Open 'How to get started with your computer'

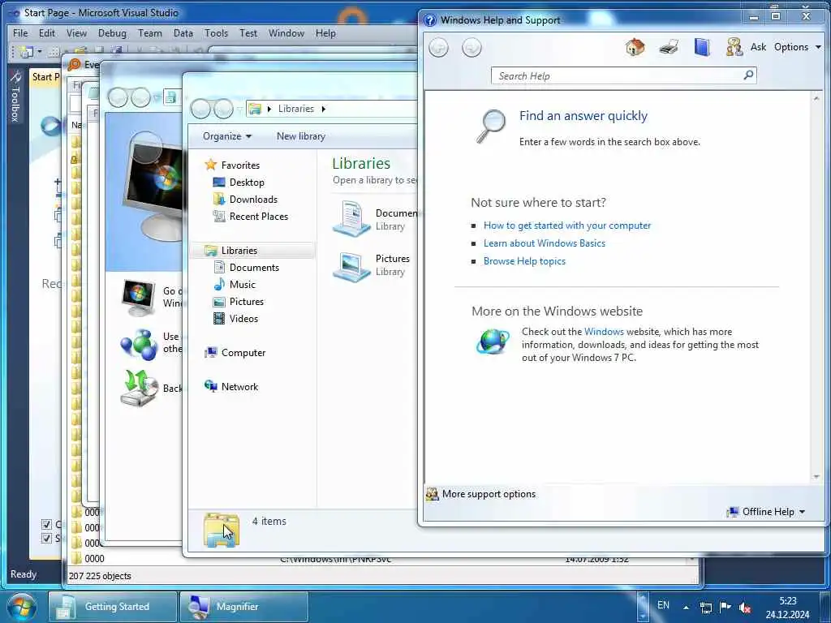pyautogui.click(x=567, y=226)
